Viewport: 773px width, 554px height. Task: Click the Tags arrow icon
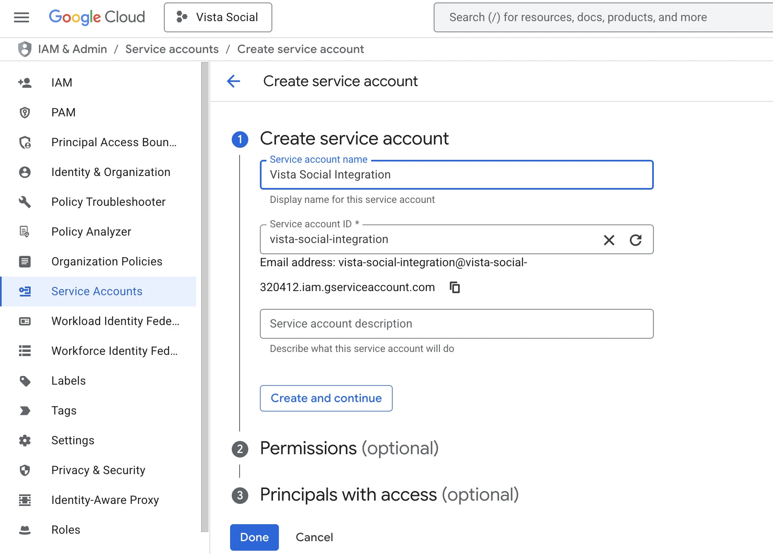25,411
